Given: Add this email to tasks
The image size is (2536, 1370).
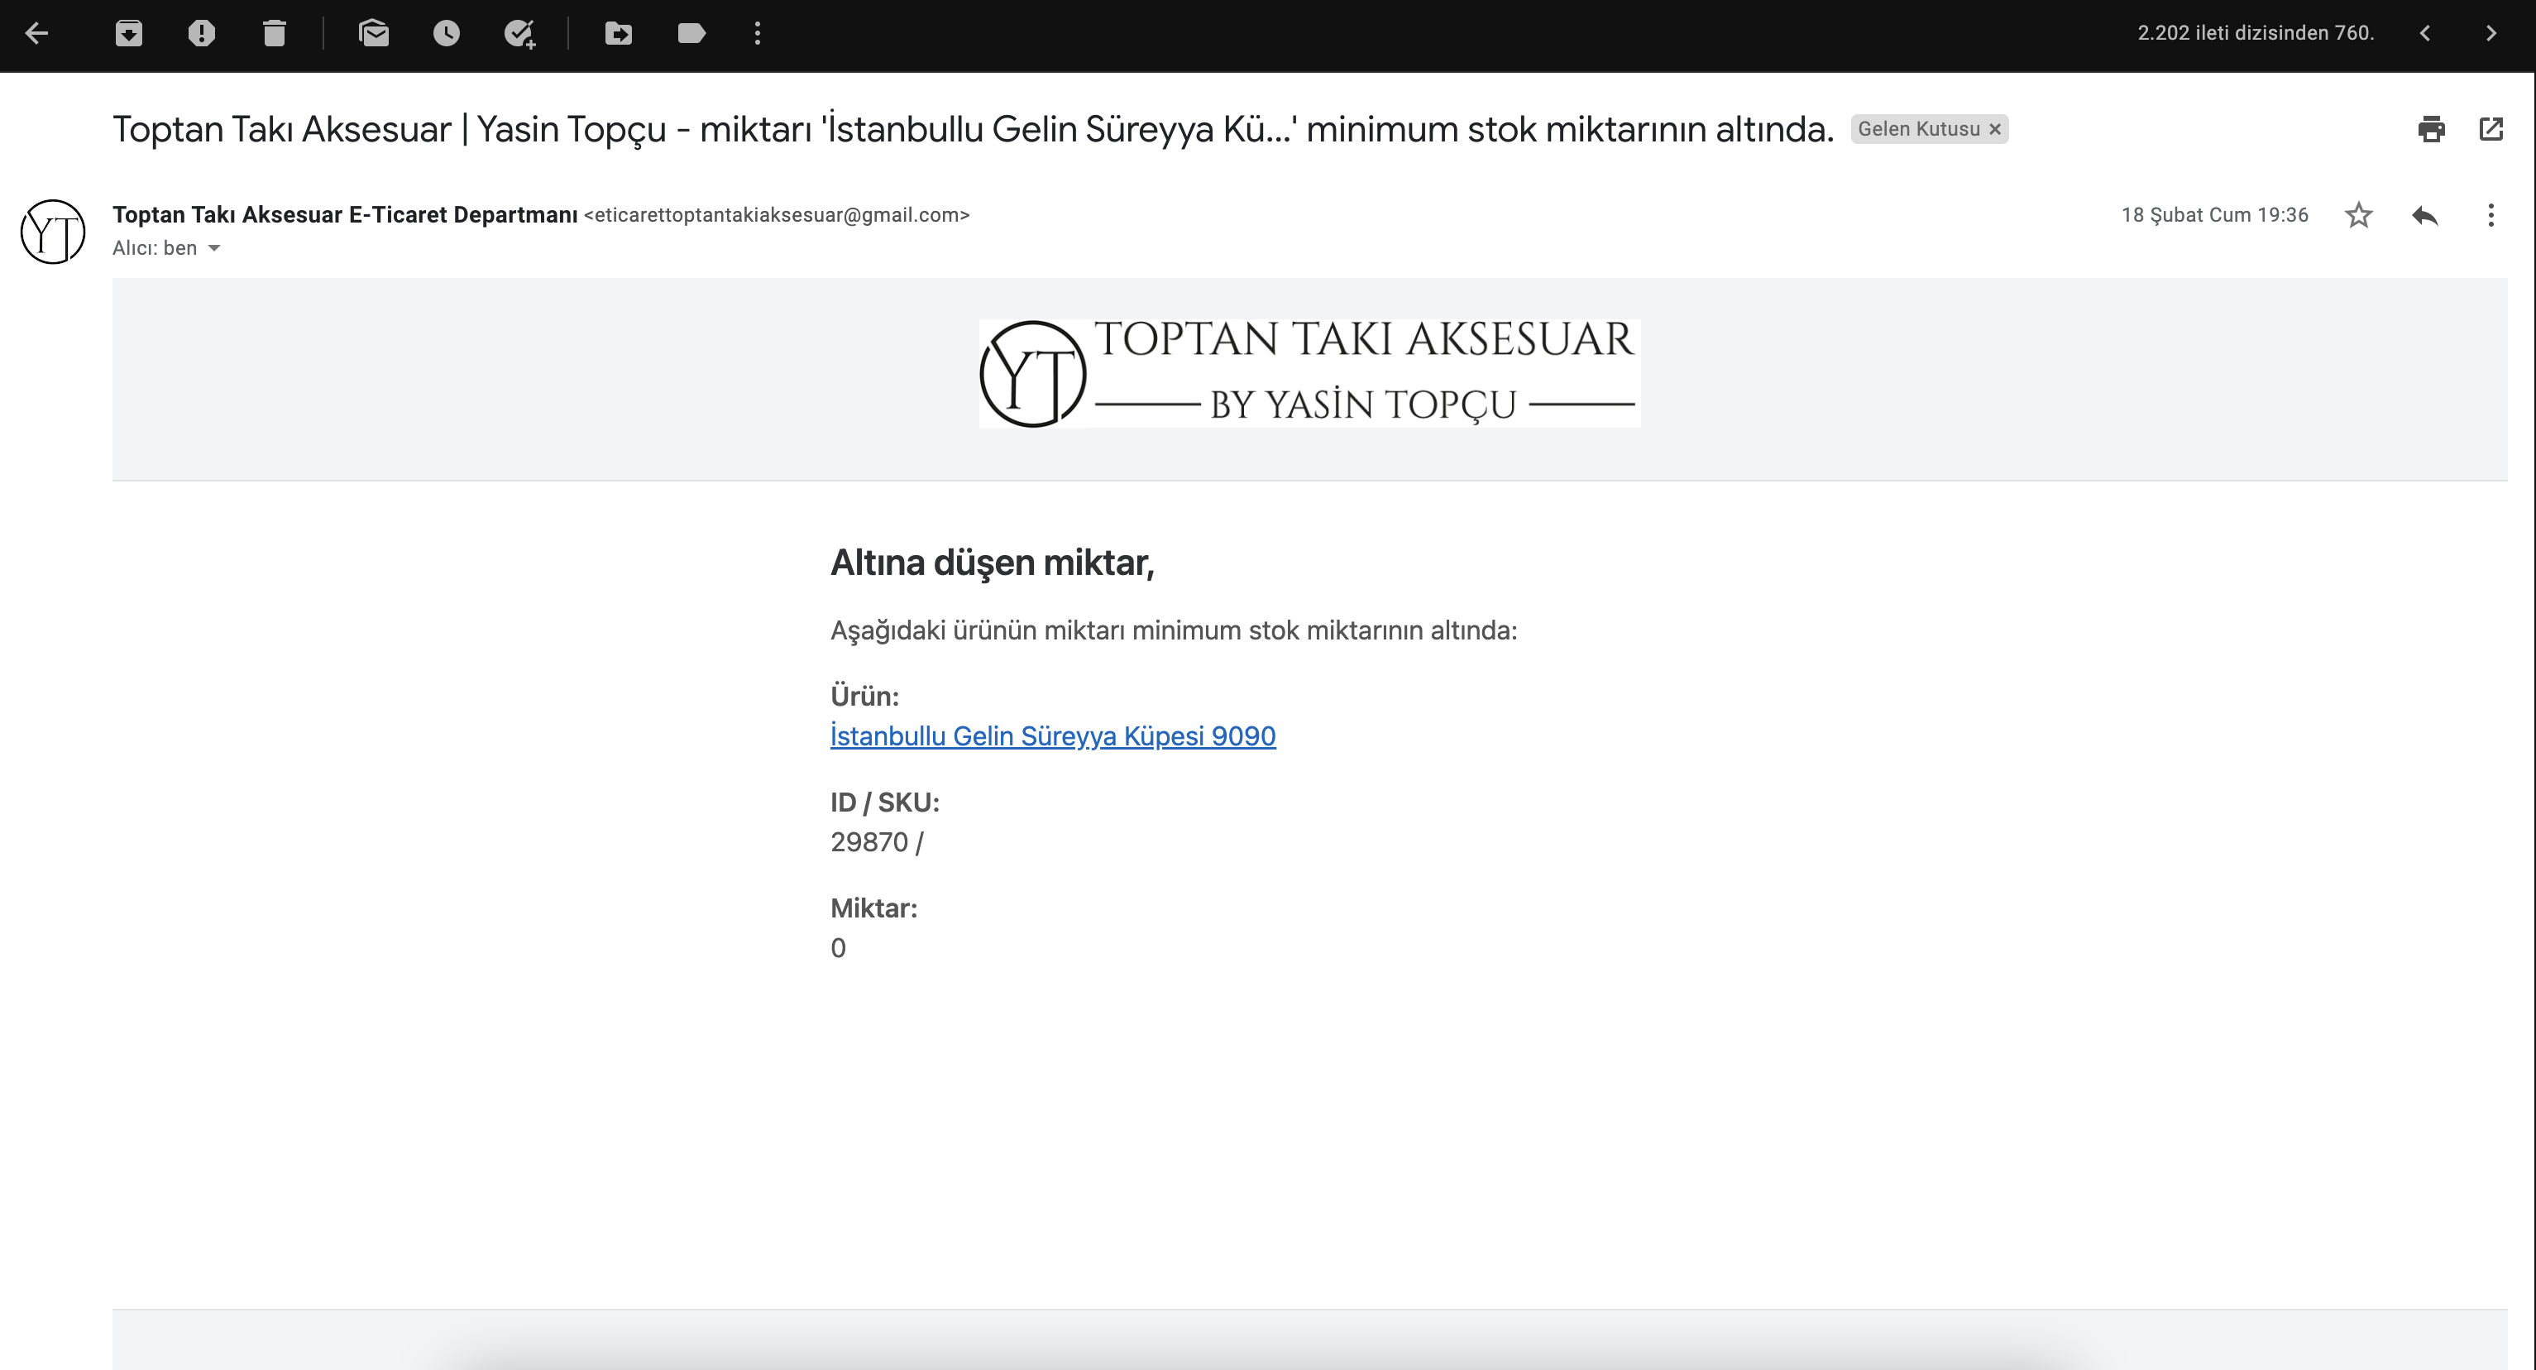Looking at the screenshot, I should 519,33.
